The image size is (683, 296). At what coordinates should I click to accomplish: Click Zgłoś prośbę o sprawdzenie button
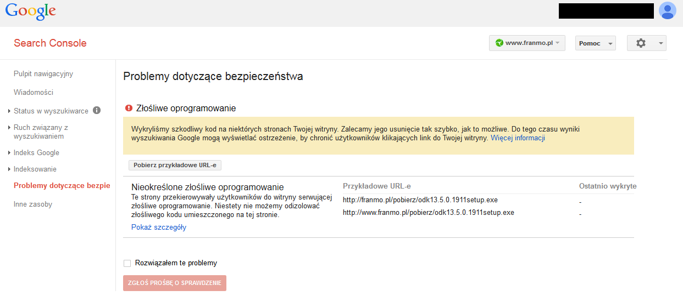tap(175, 283)
